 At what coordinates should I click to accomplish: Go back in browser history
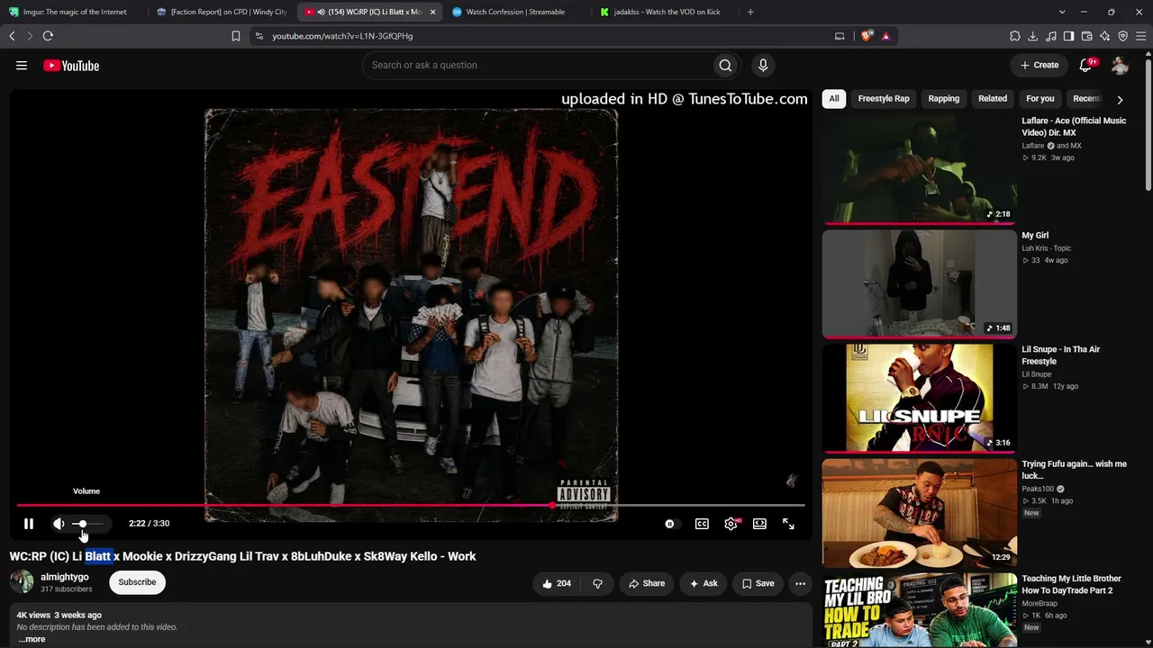pyautogui.click(x=12, y=36)
